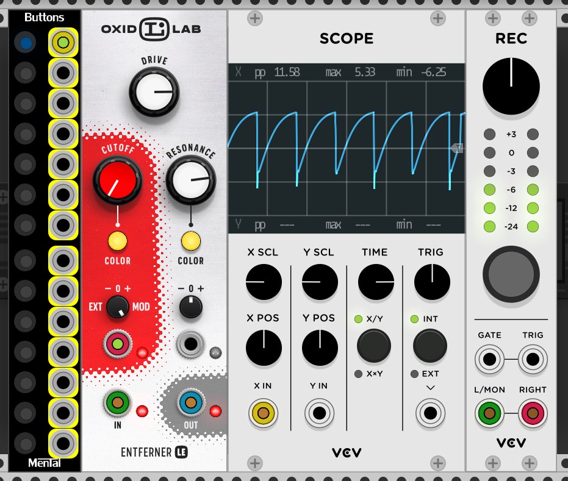Click the pp 11.58 readout on scope
Screen dimensions: 568x481
click(278, 73)
